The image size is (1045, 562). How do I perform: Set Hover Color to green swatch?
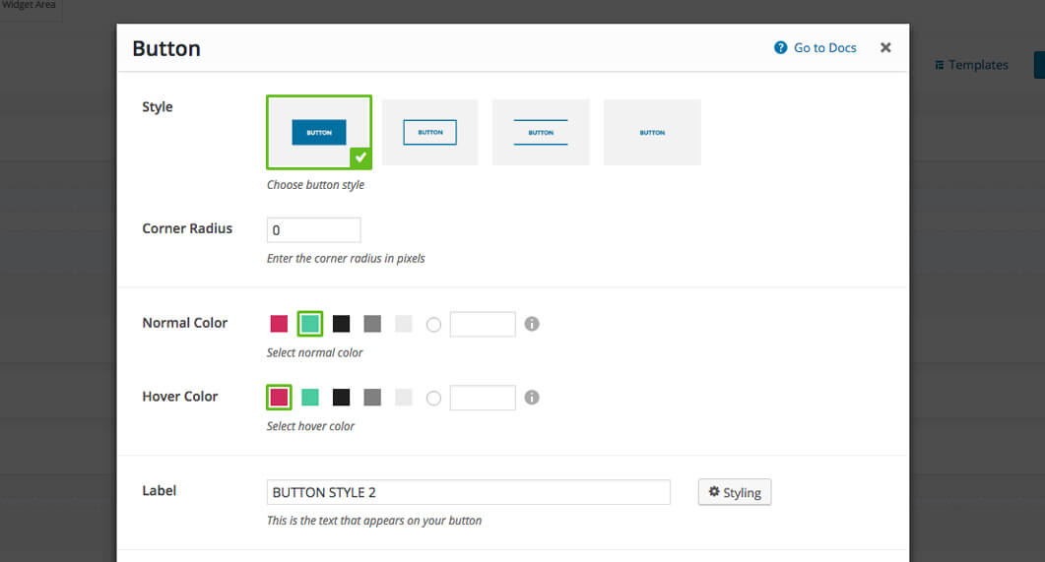(310, 398)
